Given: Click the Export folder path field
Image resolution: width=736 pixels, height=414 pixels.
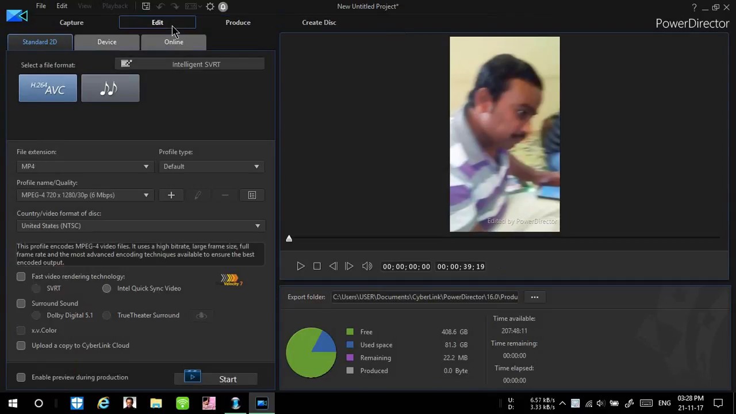Looking at the screenshot, I should point(425,297).
